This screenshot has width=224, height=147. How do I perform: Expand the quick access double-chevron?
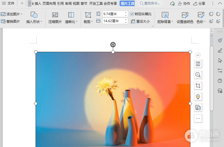tap(22, 3)
